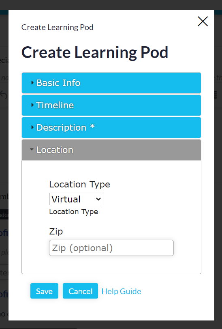Cancel creating the learning pod
Screen dimensions: 222x329
click(x=81, y=291)
